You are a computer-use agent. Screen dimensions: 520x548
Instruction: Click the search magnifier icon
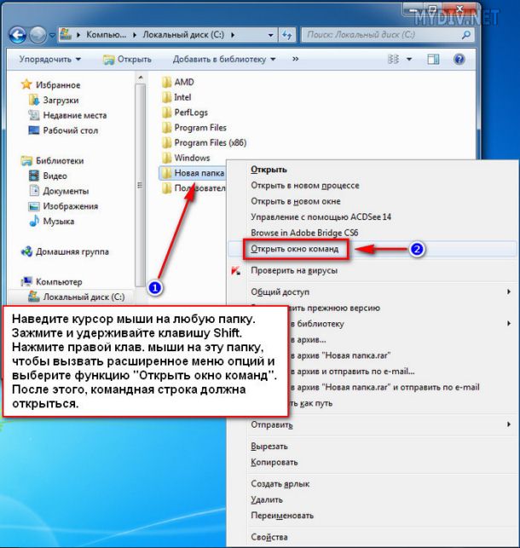[x=465, y=35]
